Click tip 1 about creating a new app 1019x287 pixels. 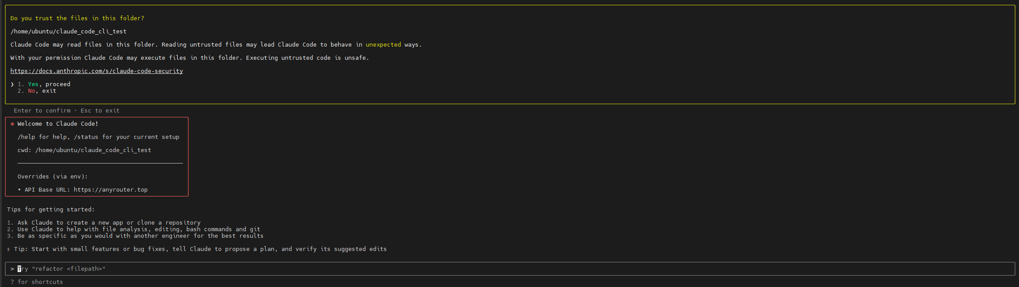tap(109, 223)
